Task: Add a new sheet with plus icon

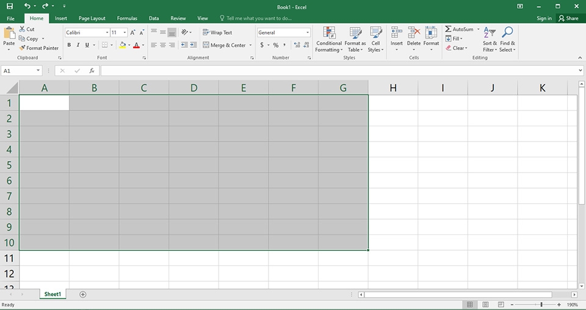Action: [83, 294]
